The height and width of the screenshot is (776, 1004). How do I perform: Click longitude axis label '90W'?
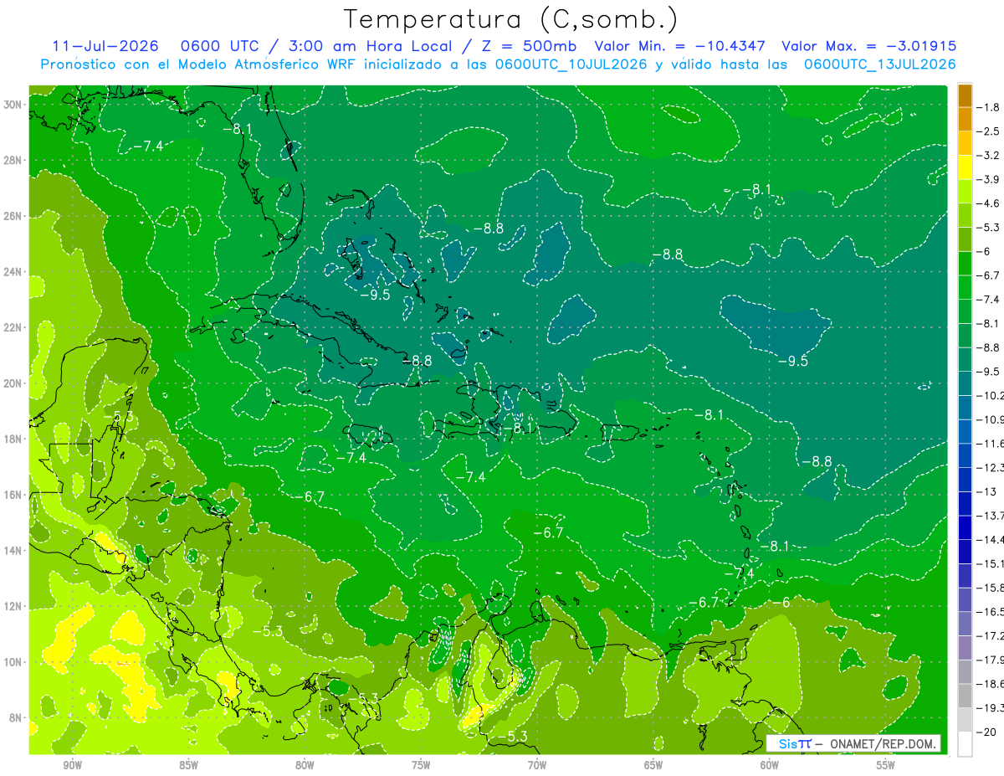pyautogui.click(x=72, y=765)
